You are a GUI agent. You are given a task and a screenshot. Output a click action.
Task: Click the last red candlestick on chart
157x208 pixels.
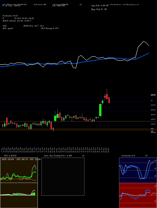(x=109, y=100)
